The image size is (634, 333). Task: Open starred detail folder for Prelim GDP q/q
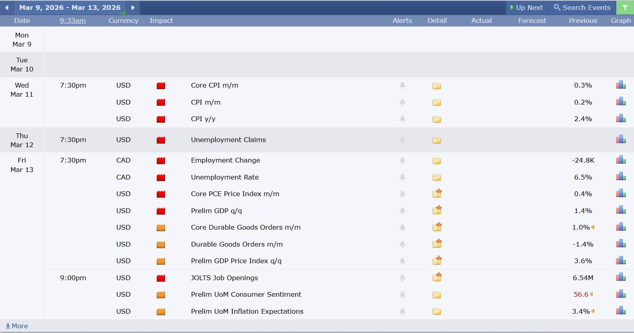point(437,210)
